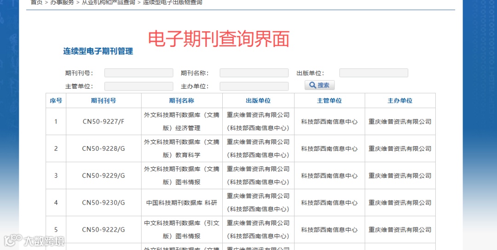Click 科技部西南信息中心 主管单位 cell in row 5
The height and width of the screenshot is (250, 497).
click(329, 230)
